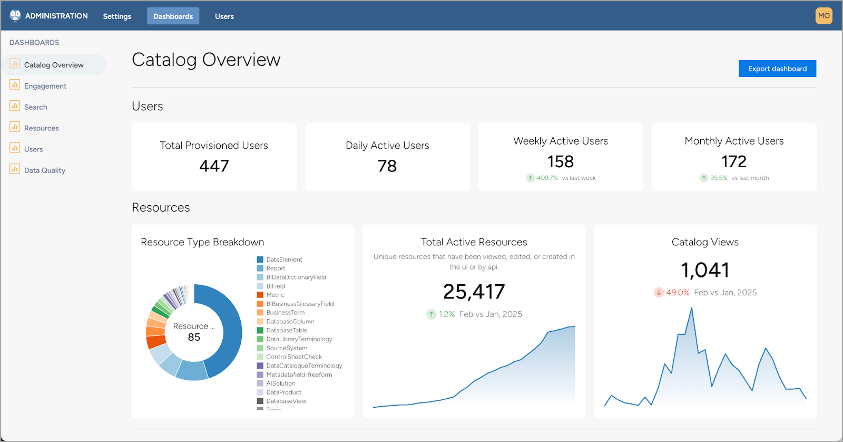Click the 95.5% vs last month text
The width and height of the screenshot is (843, 442).
[739, 178]
